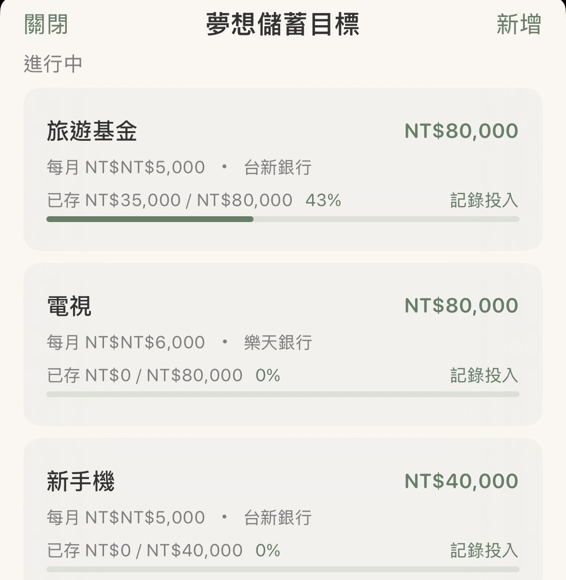The width and height of the screenshot is (566, 580).
Task: Open the 新手機 goal title
Action: point(81,481)
